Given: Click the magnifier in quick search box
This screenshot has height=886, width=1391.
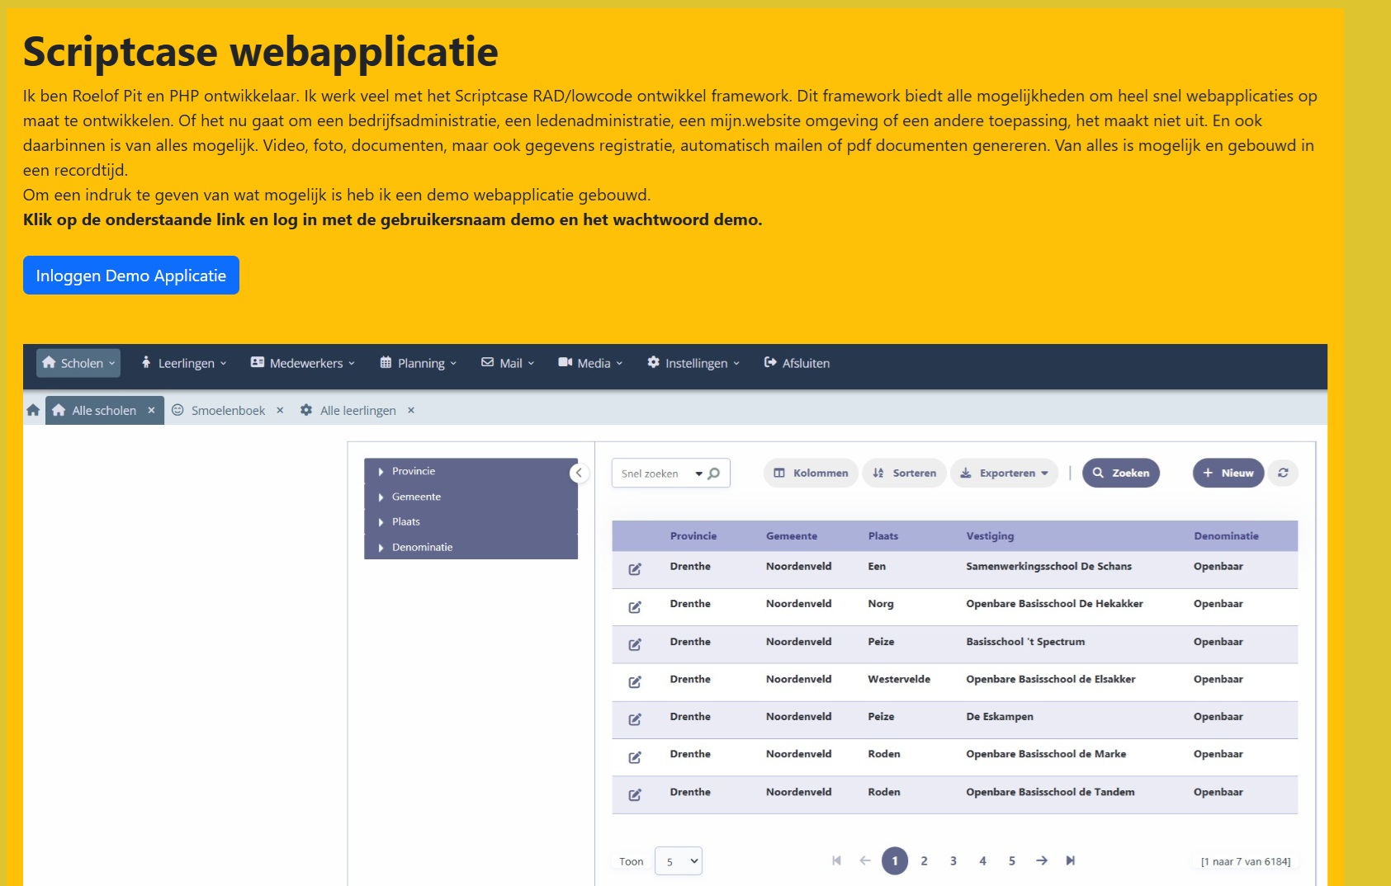Looking at the screenshot, I should click(x=714, y=474).
